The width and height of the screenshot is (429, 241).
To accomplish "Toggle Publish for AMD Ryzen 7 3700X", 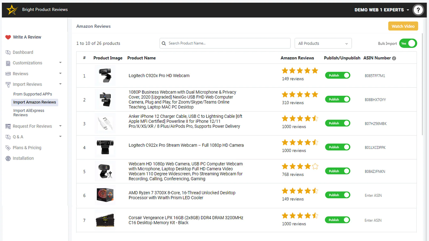I will point(338,195).
